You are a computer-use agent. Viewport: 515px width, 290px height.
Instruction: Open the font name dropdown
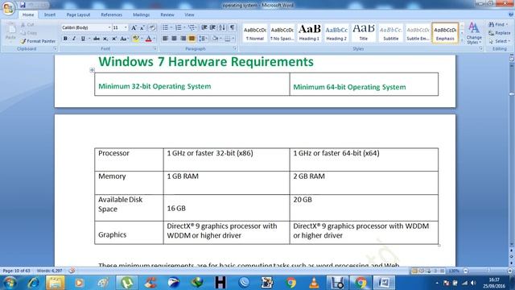coord(109,27)
